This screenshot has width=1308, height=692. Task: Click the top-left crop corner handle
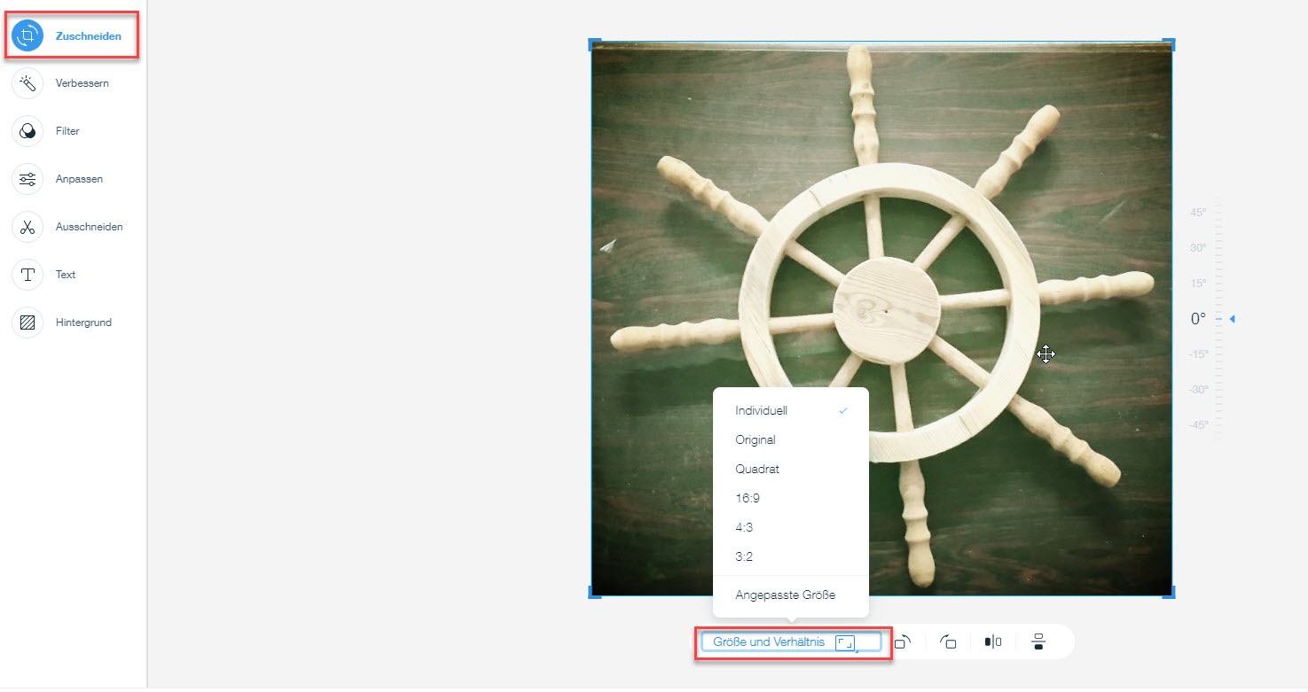click(594, 43)
